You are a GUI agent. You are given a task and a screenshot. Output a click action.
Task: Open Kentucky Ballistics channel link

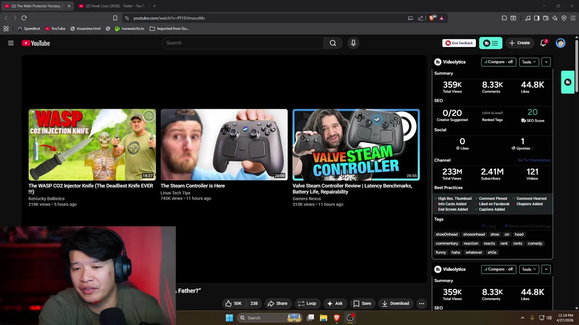tap(47, 199)
